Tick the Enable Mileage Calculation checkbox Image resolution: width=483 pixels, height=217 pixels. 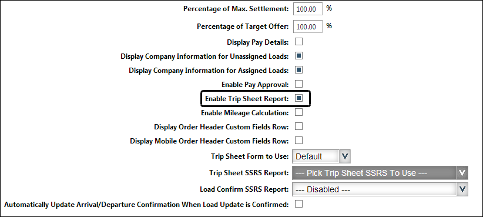(298, 112)
